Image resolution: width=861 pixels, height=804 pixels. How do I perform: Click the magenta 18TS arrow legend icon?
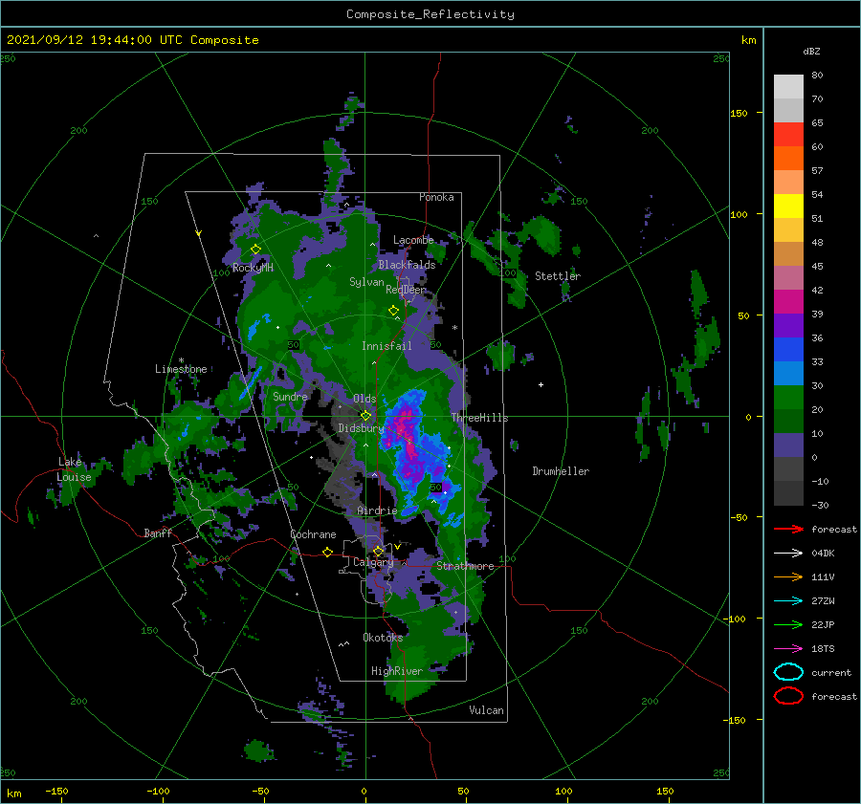pos(788,649)
